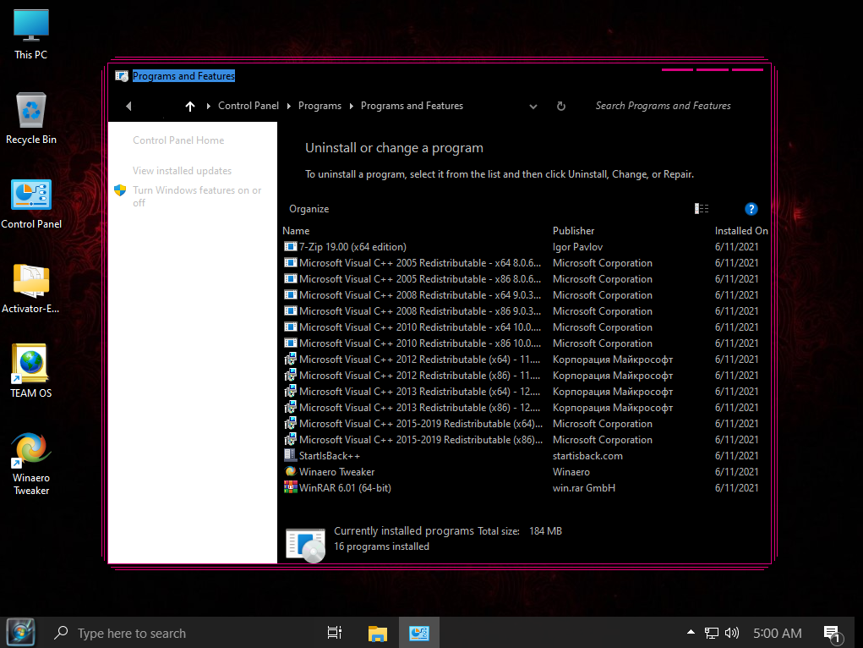863x648 pixels.
Task: Open the volume control in tray
Action: point(731,633)
